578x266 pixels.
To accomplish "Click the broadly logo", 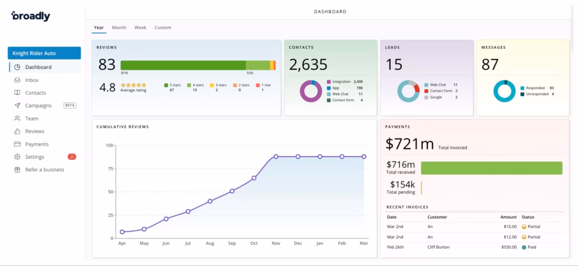I will pos(30,16).
